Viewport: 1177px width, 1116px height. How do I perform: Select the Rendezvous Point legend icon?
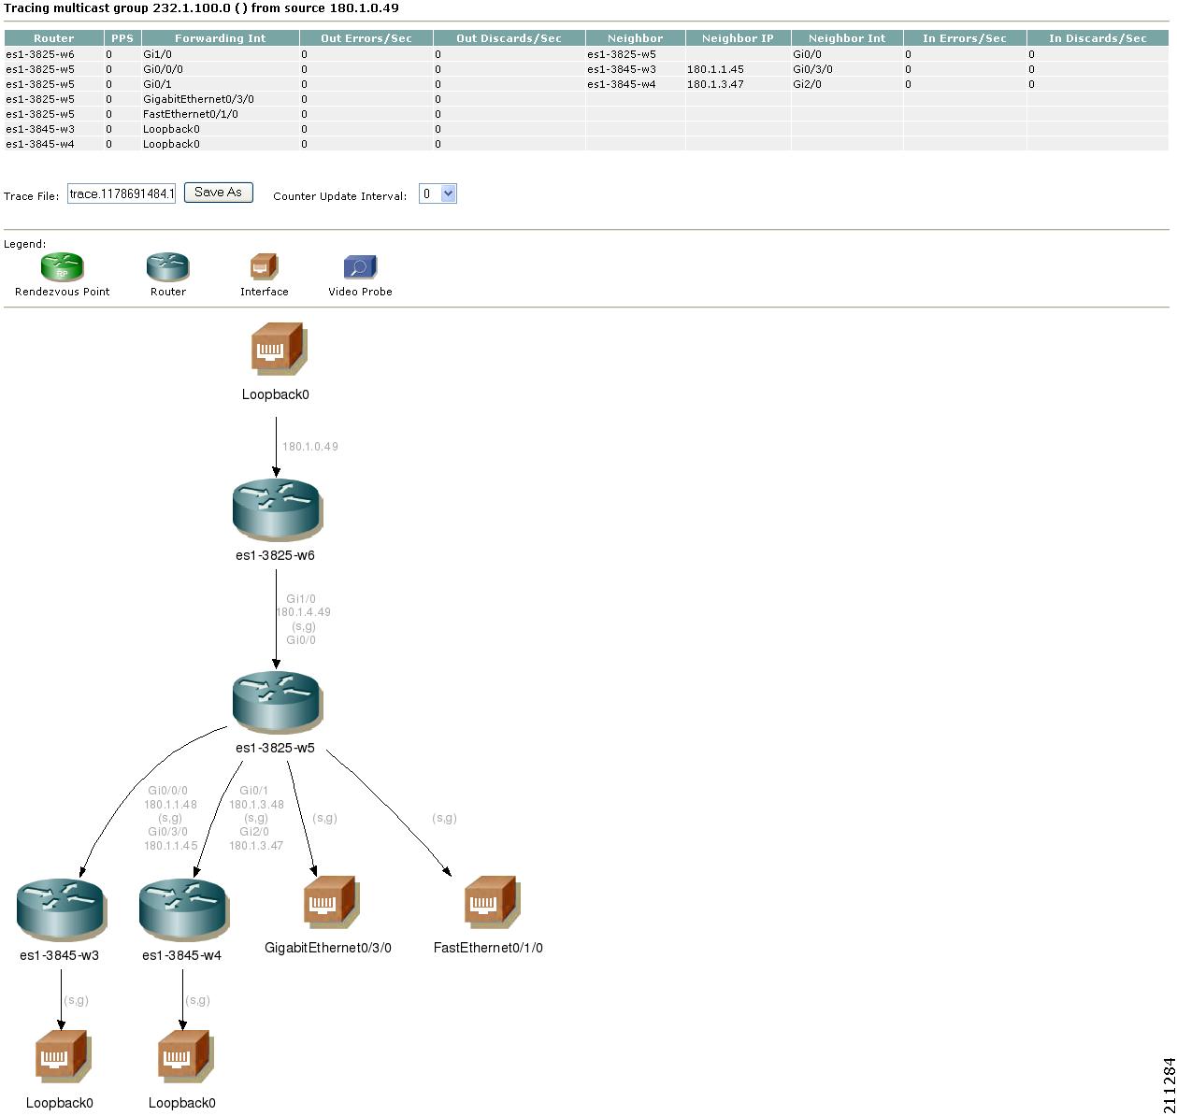[61, 266]
